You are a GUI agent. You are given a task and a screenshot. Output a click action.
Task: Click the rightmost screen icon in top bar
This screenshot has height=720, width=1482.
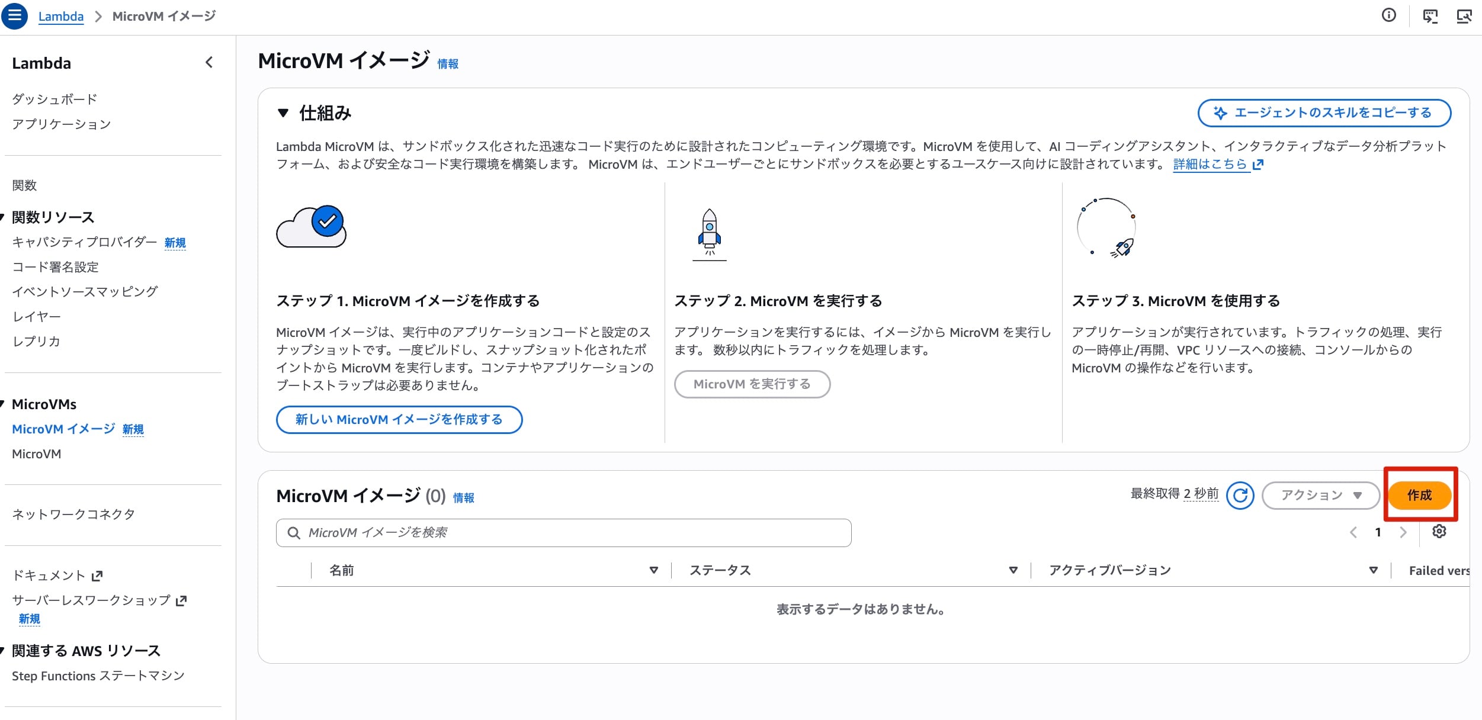coord(1464,16)
